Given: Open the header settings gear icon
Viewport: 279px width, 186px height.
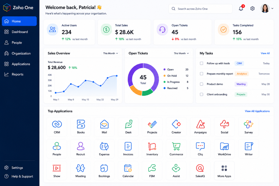Looking at the screenshot, I should pyautogui.click(x=252, y=8).
